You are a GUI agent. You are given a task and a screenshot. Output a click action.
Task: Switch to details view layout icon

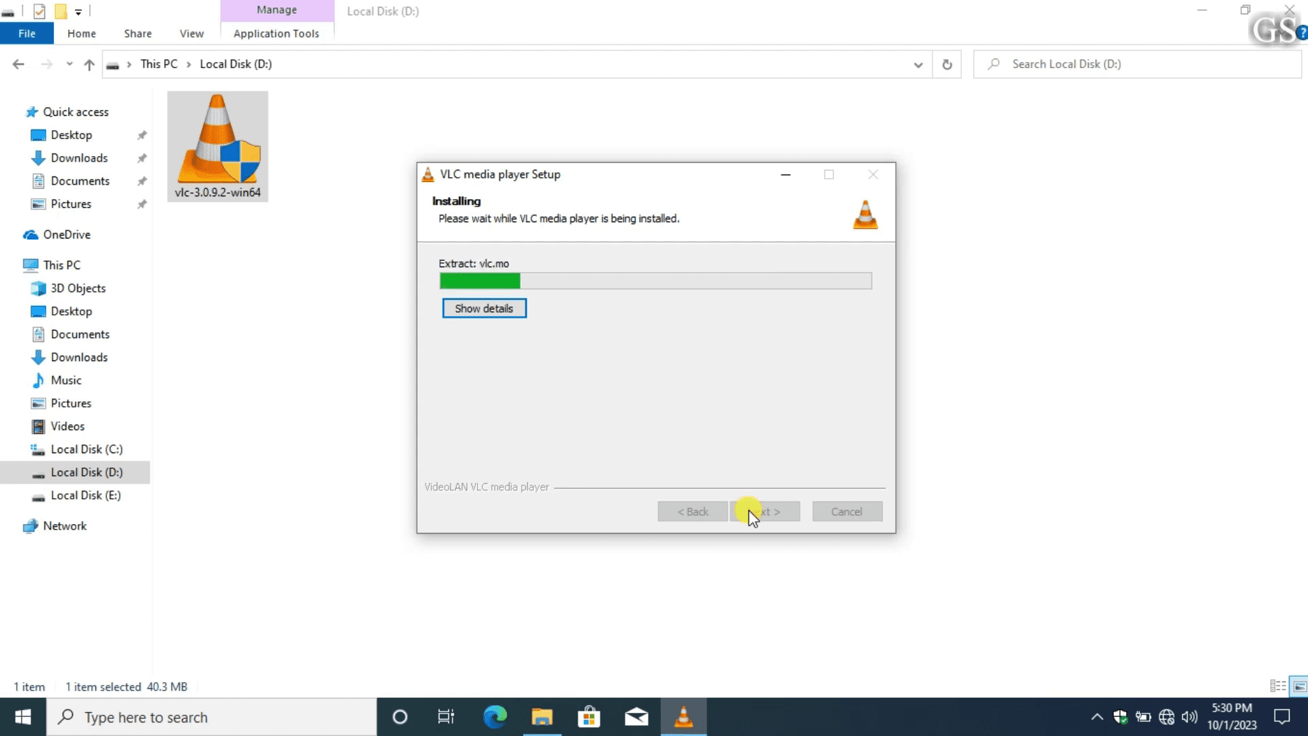click(x=1278, y=686)
